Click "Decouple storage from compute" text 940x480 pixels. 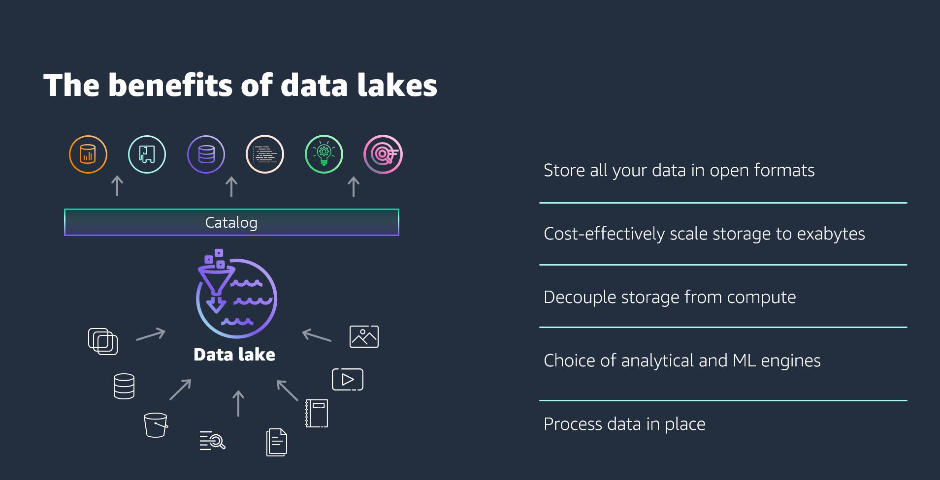coord(670,297)
